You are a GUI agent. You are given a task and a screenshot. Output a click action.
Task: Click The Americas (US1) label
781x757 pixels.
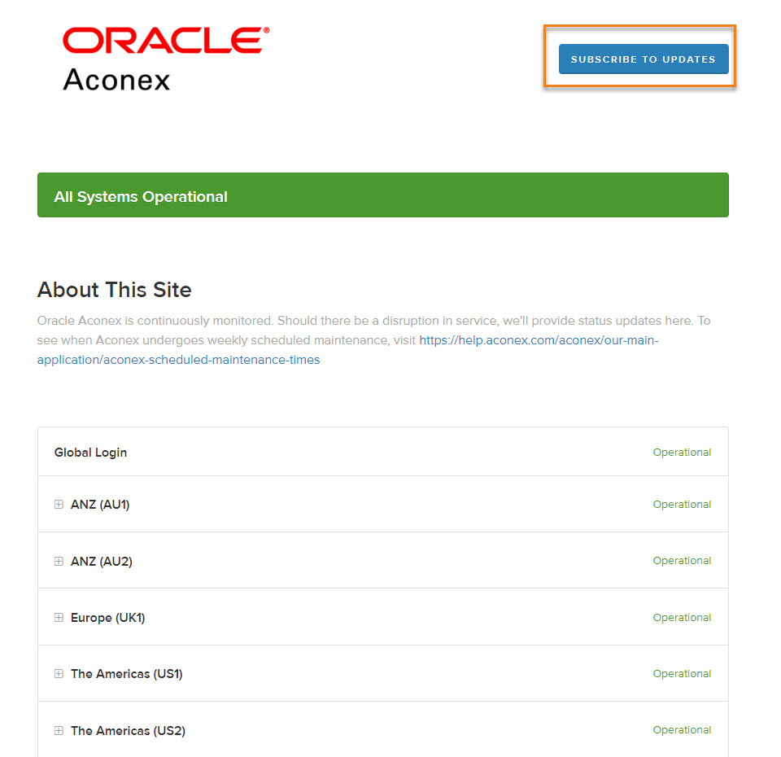127,674
